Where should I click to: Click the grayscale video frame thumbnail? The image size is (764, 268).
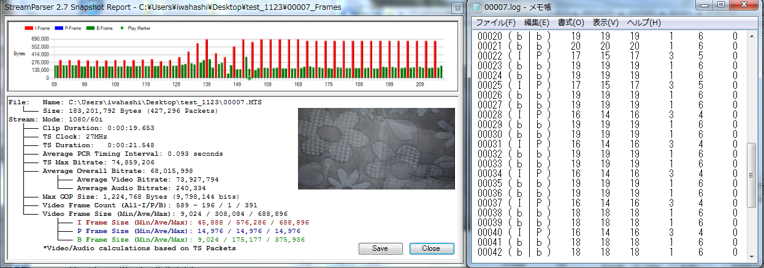pyautogui.click(x=376, y=148)
